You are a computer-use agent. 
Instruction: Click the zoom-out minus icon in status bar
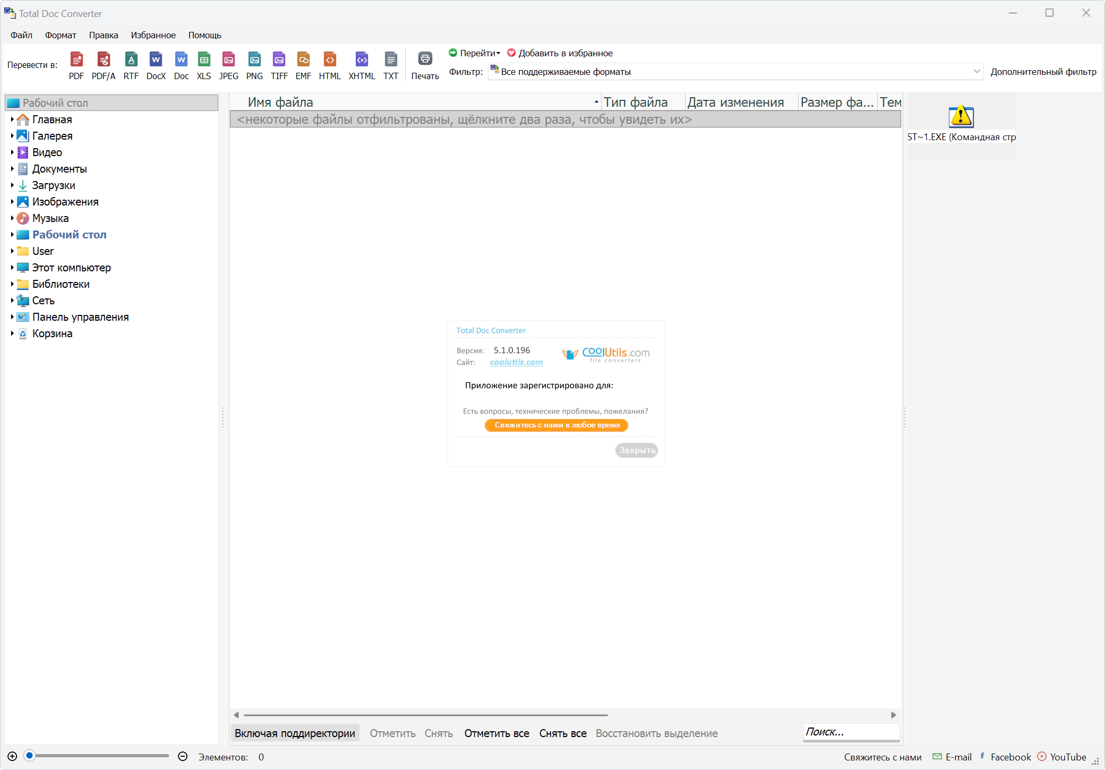tap(183, 756)
